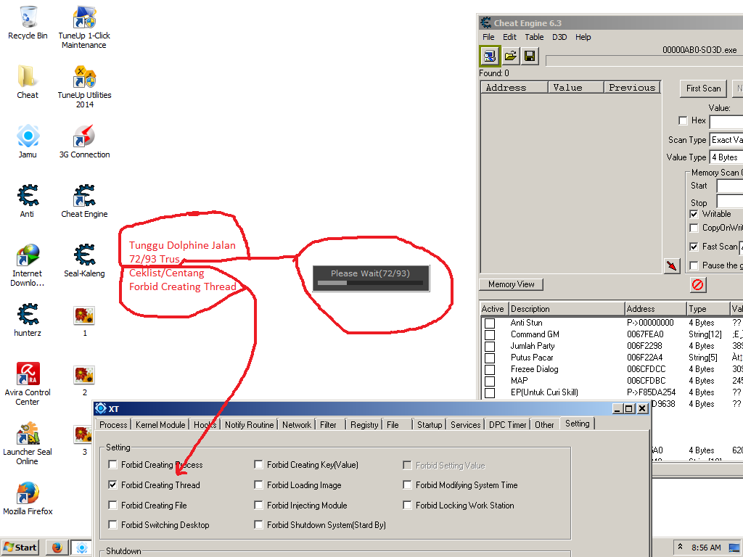Select the hunterz desktop icon
The width and height of the screenshot is (743, 557).
(28, 320)
